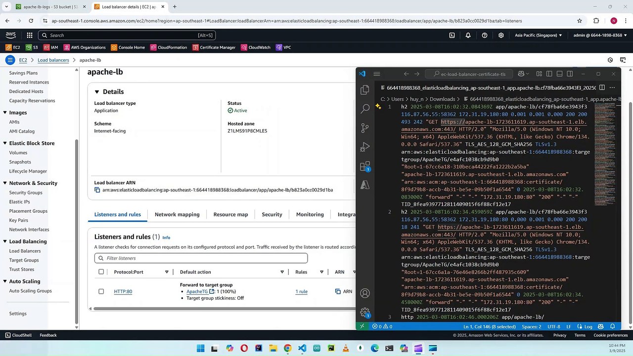This screenshot has width=633, height=356.
Task: Open VS Code remote window indicator
Action: pyautogui.click(x=362, y=326)
